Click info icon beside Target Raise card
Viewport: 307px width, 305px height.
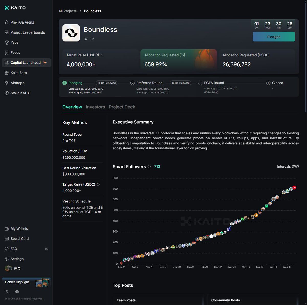102,55
